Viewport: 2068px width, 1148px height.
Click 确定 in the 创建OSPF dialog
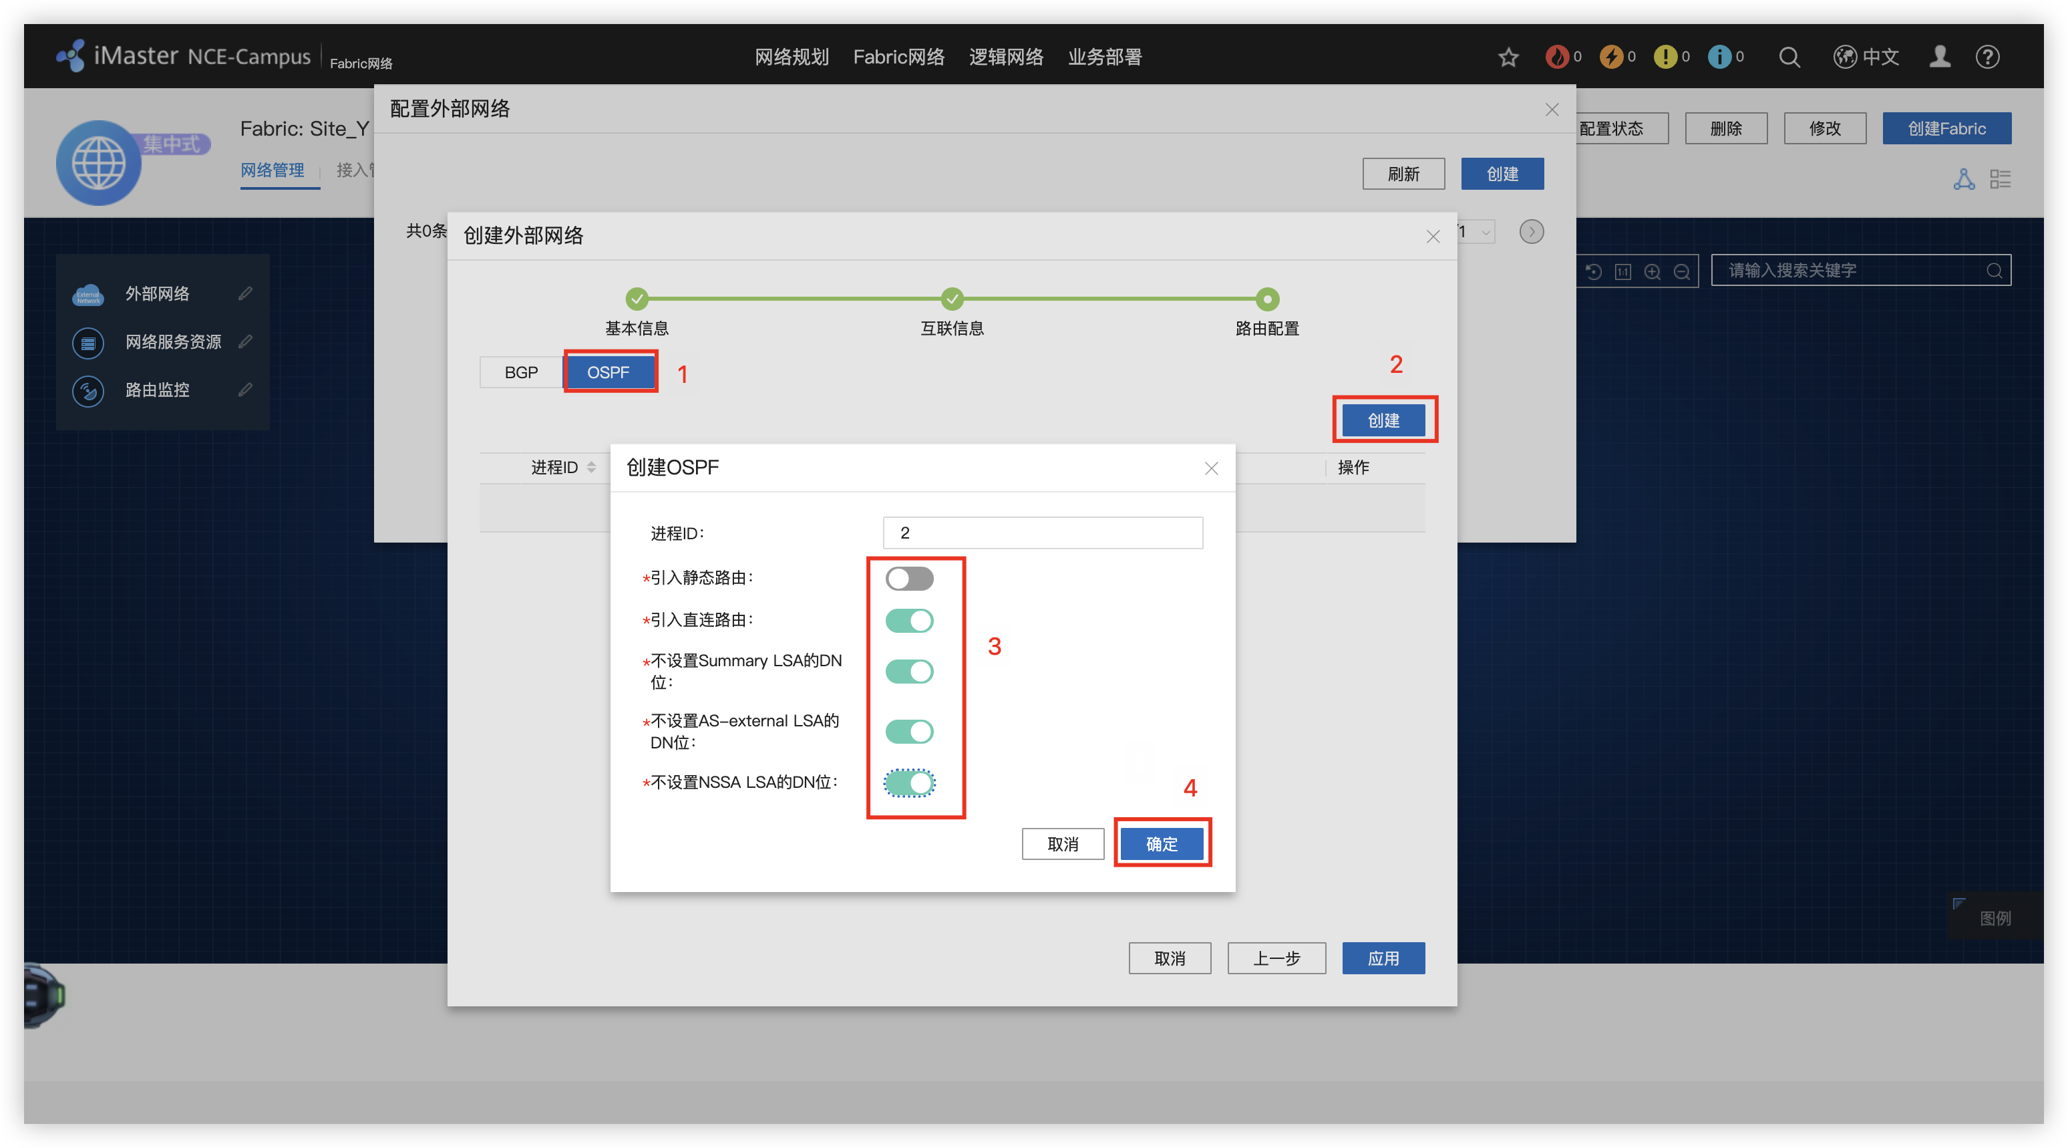[1162, 843]
